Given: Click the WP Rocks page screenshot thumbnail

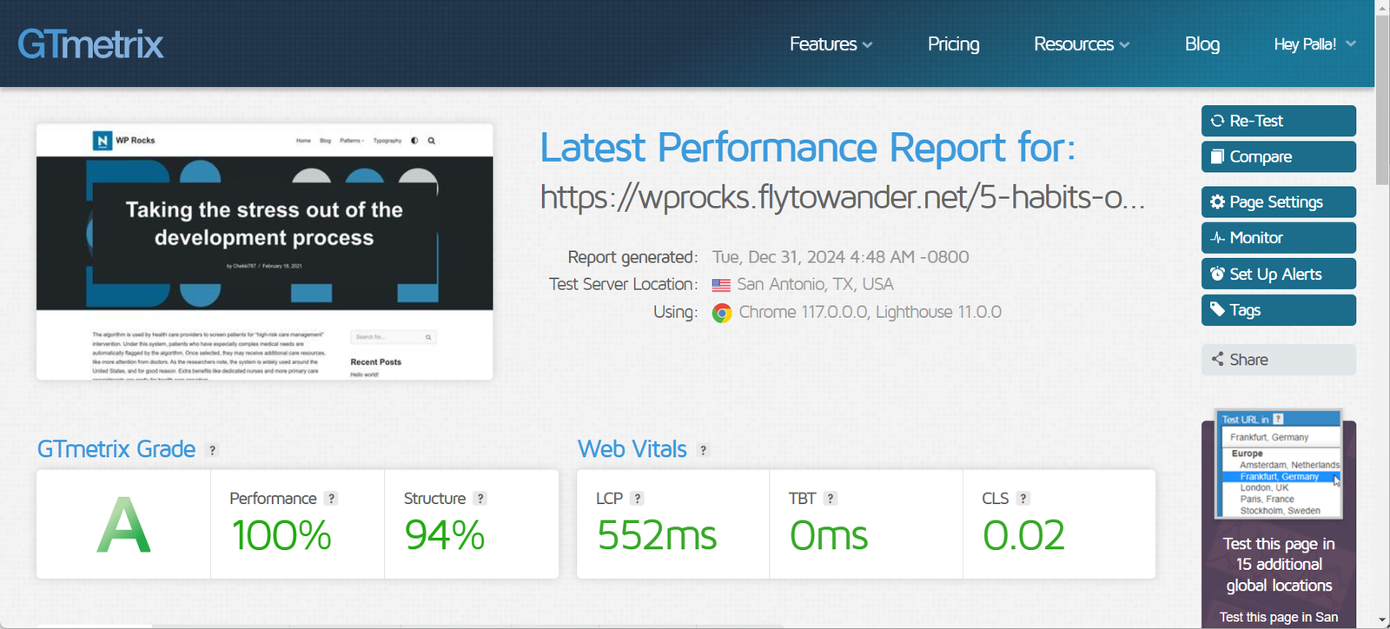Looking at the screenshot, I should (265, 252).
